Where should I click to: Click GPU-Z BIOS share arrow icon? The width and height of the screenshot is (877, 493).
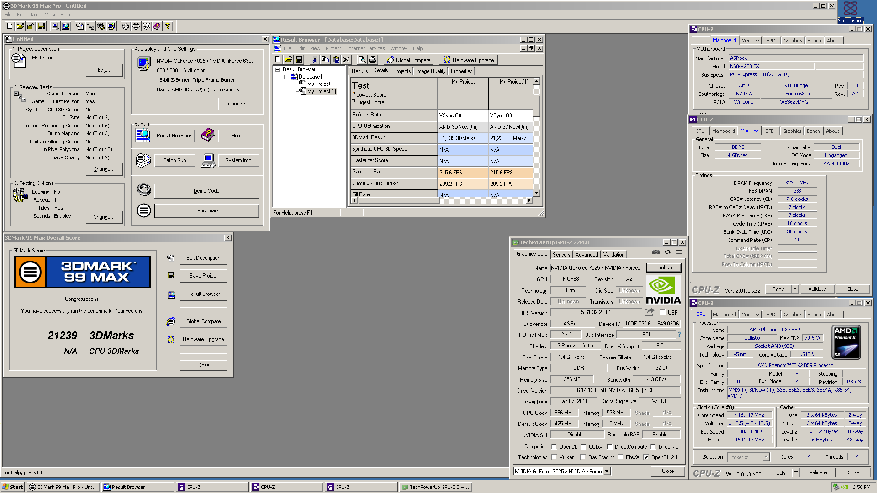(649, 312)
